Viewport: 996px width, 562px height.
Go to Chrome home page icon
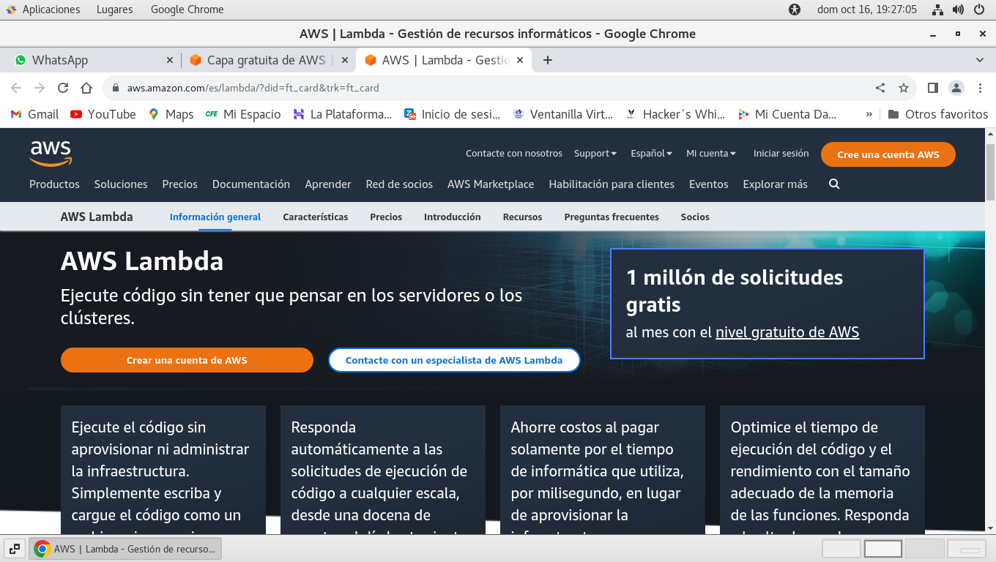pos(86,88)
